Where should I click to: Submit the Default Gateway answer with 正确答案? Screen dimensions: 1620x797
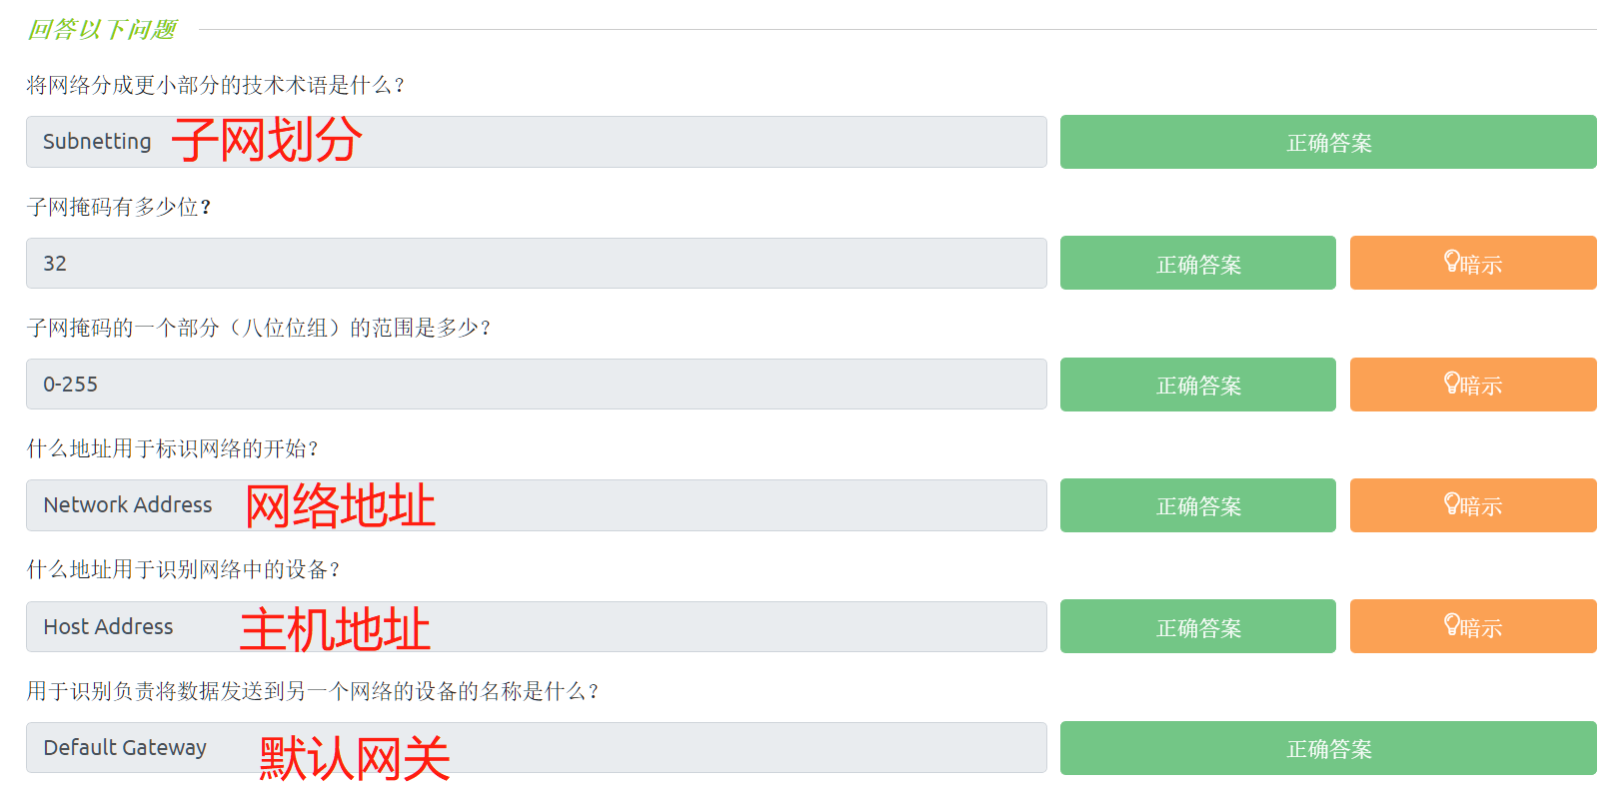1327,748
